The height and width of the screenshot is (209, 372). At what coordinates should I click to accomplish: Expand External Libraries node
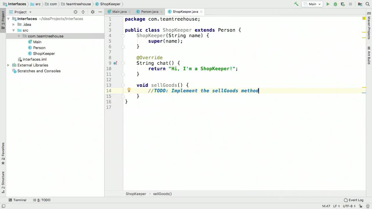click(x=8, y=65)
